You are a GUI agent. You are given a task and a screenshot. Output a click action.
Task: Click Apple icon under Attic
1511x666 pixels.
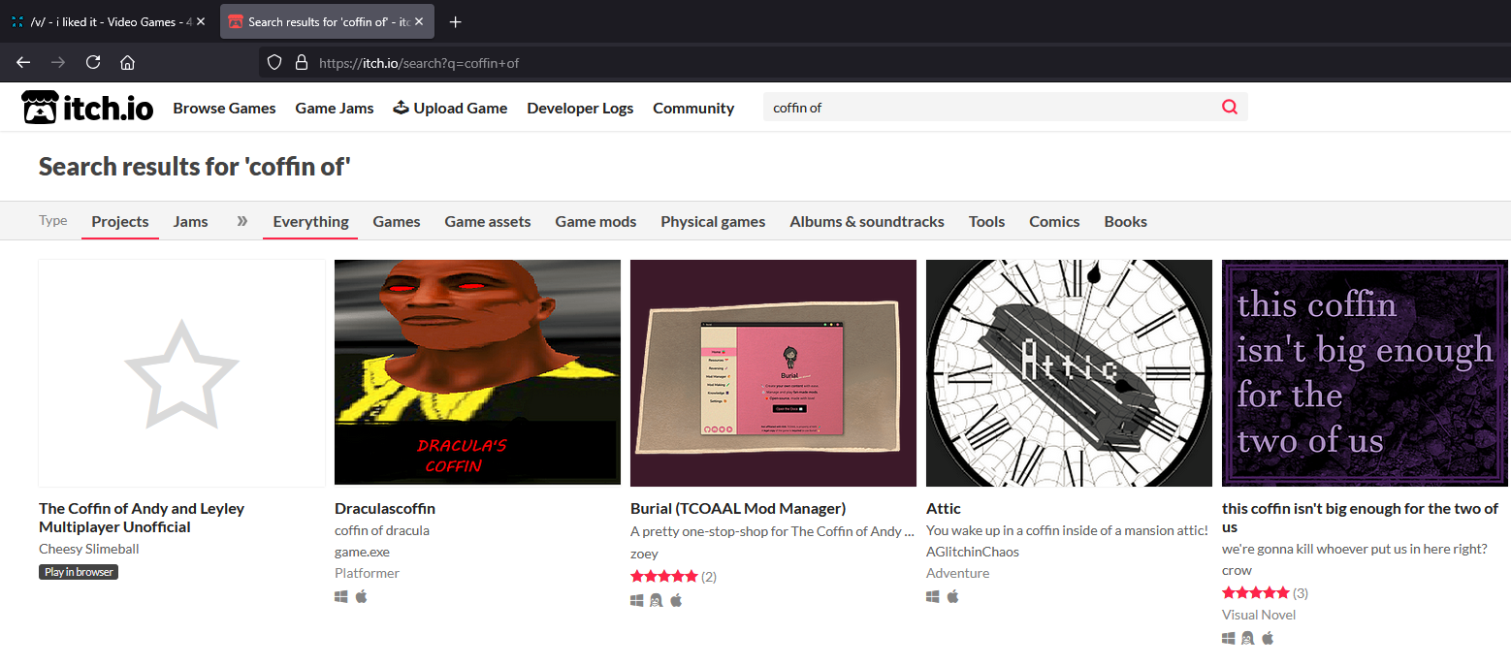(953, 596)
